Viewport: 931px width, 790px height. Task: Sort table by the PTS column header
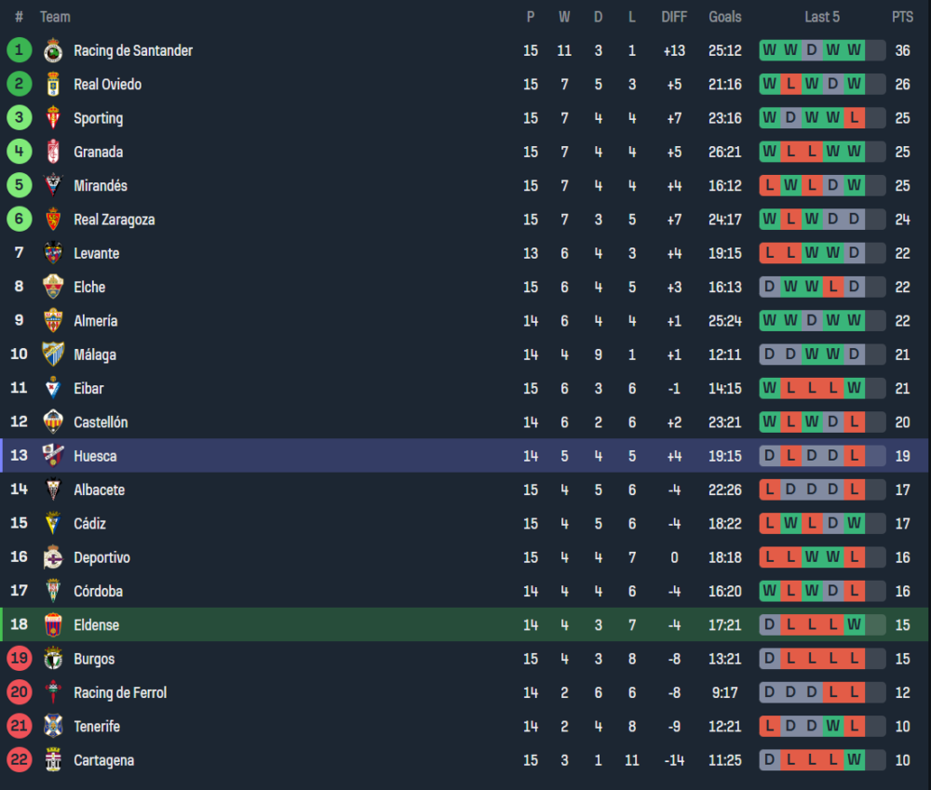coord(902,17)
